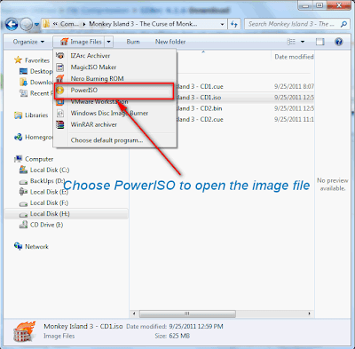
Task: Open the recent pages dropdown arrow
Action: (x=36, y=25)
